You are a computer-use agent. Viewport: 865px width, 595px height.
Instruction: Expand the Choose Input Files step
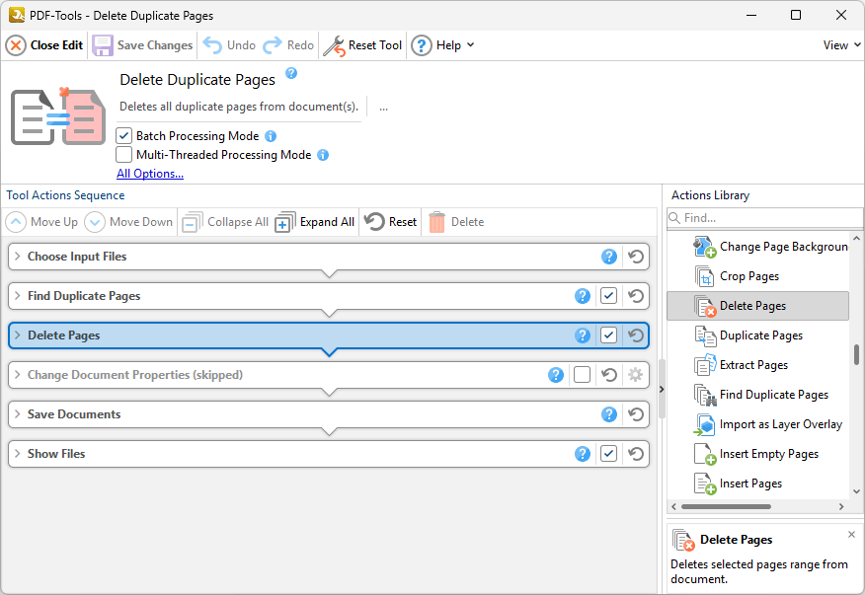tap(17, 257)
